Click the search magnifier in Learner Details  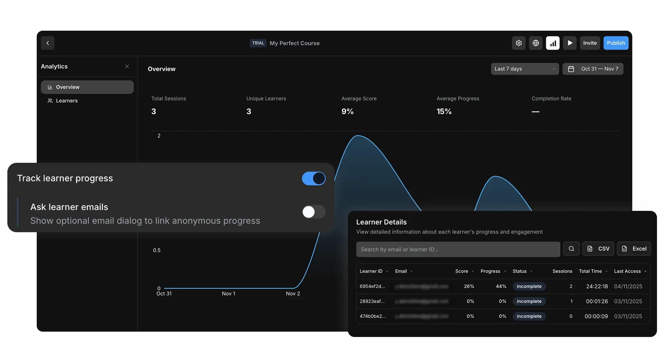point(571,249)
